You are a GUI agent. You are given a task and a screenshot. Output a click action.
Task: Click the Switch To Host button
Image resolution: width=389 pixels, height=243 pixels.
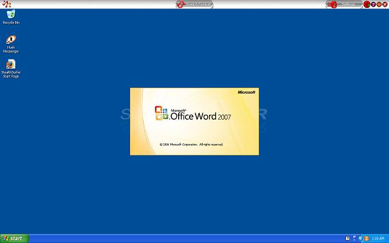pyautogui.click(x=194, y=4)
